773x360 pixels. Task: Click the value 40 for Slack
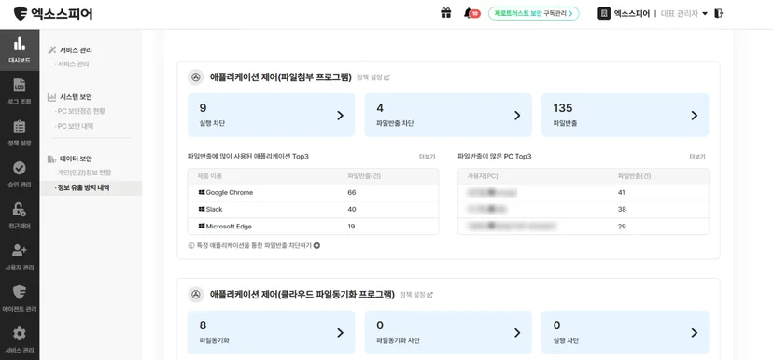tap(352, 209)
